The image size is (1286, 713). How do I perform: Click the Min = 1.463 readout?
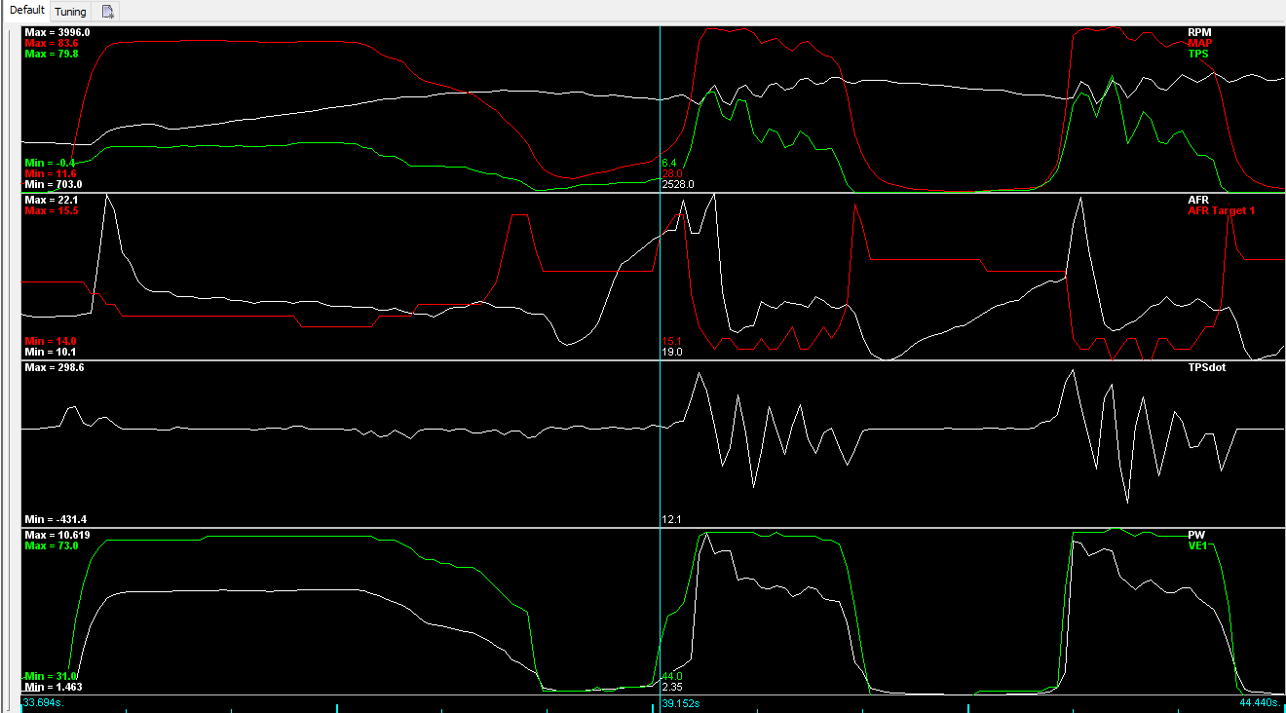[53, 687]
